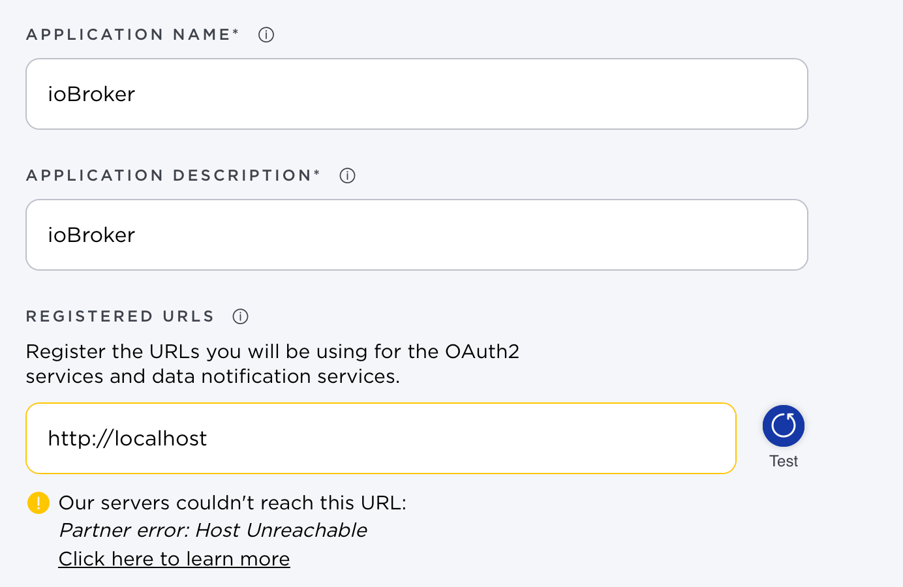Click the required asterisk after Application Description
Image resolution: width=903 pixels, height=587 pixels.
317,173
